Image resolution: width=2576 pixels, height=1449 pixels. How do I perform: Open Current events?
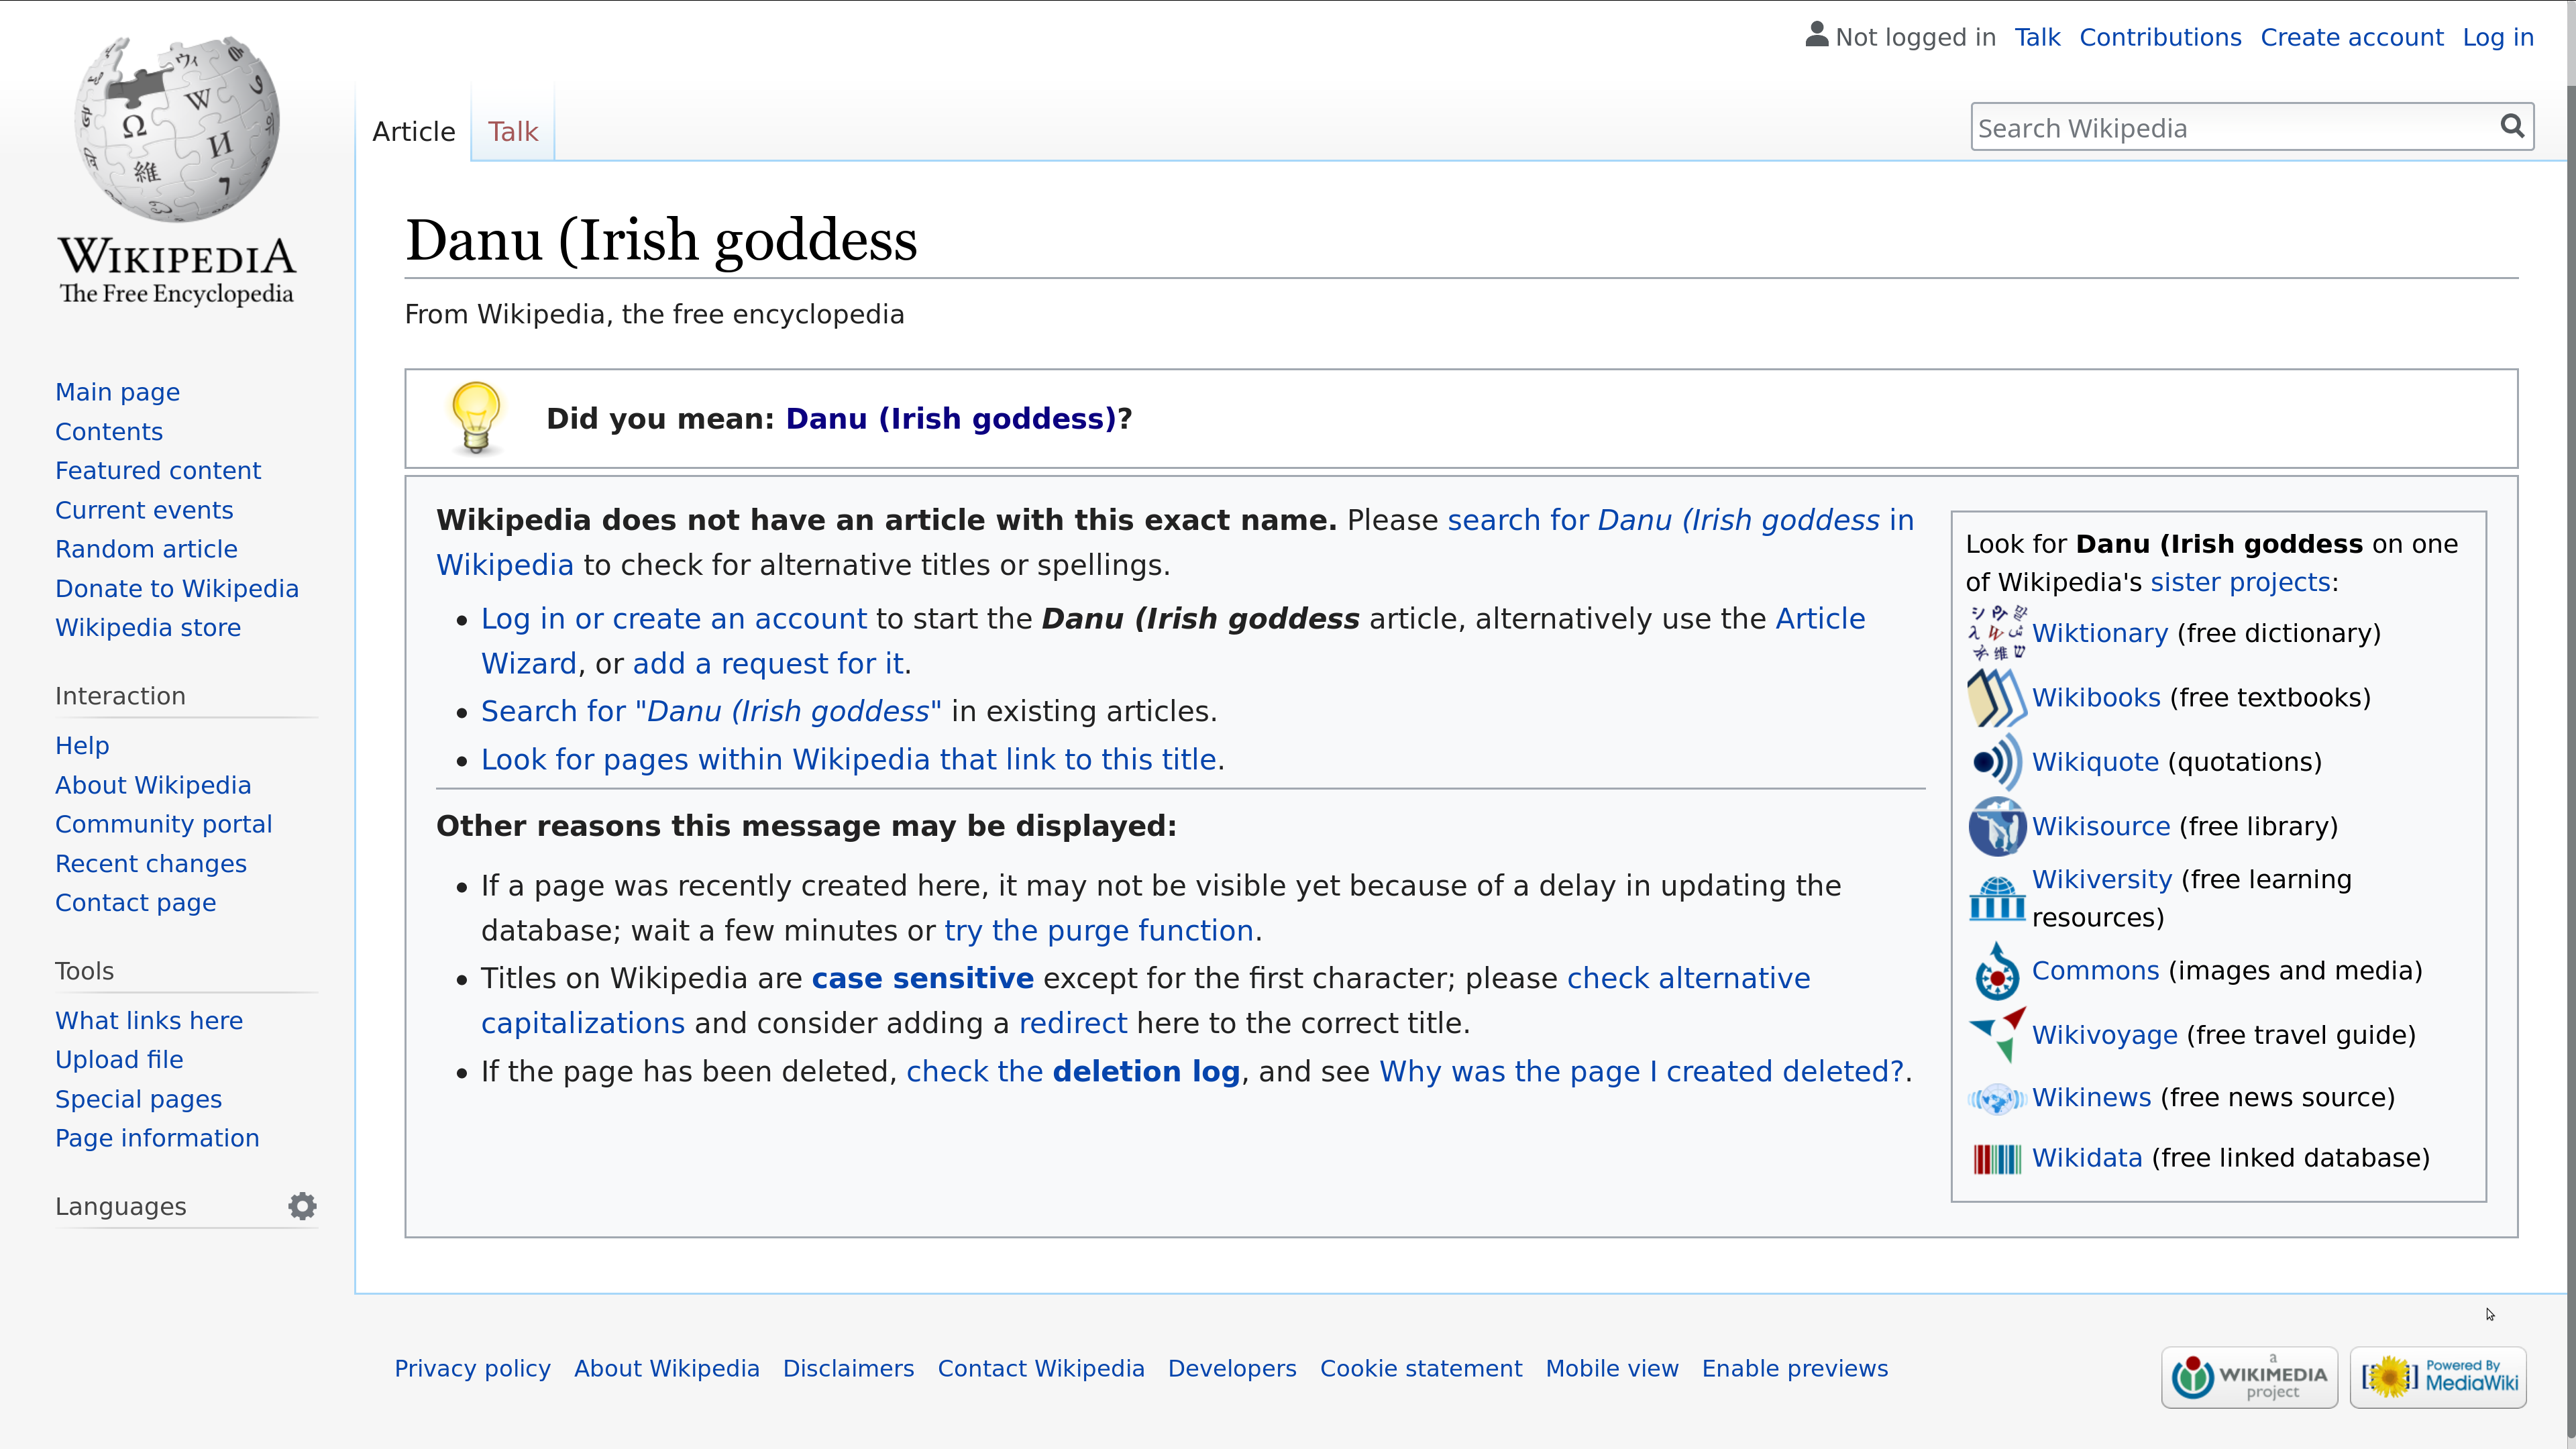coord(144,510)
